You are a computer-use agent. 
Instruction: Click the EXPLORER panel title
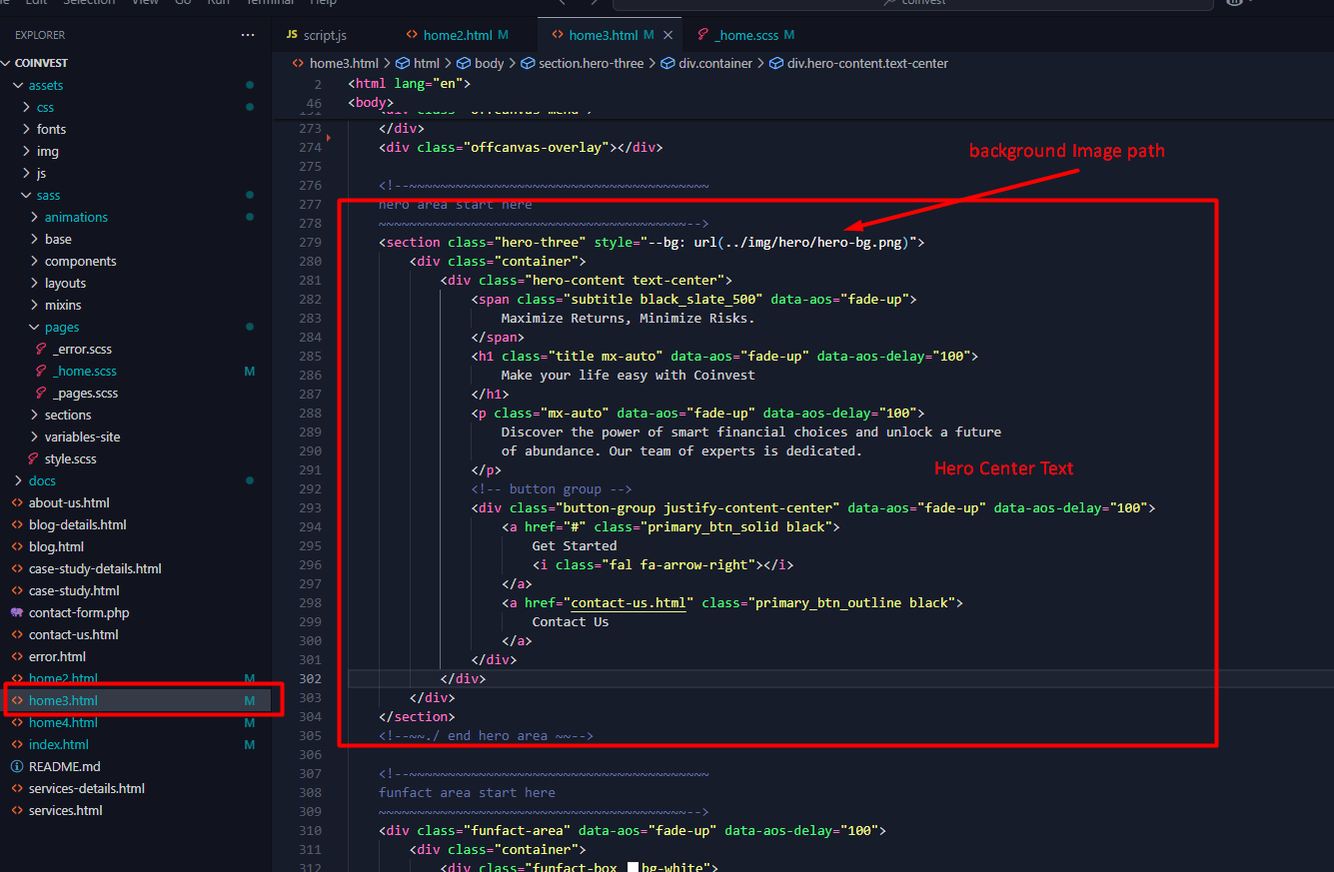(x=40, y=35)
